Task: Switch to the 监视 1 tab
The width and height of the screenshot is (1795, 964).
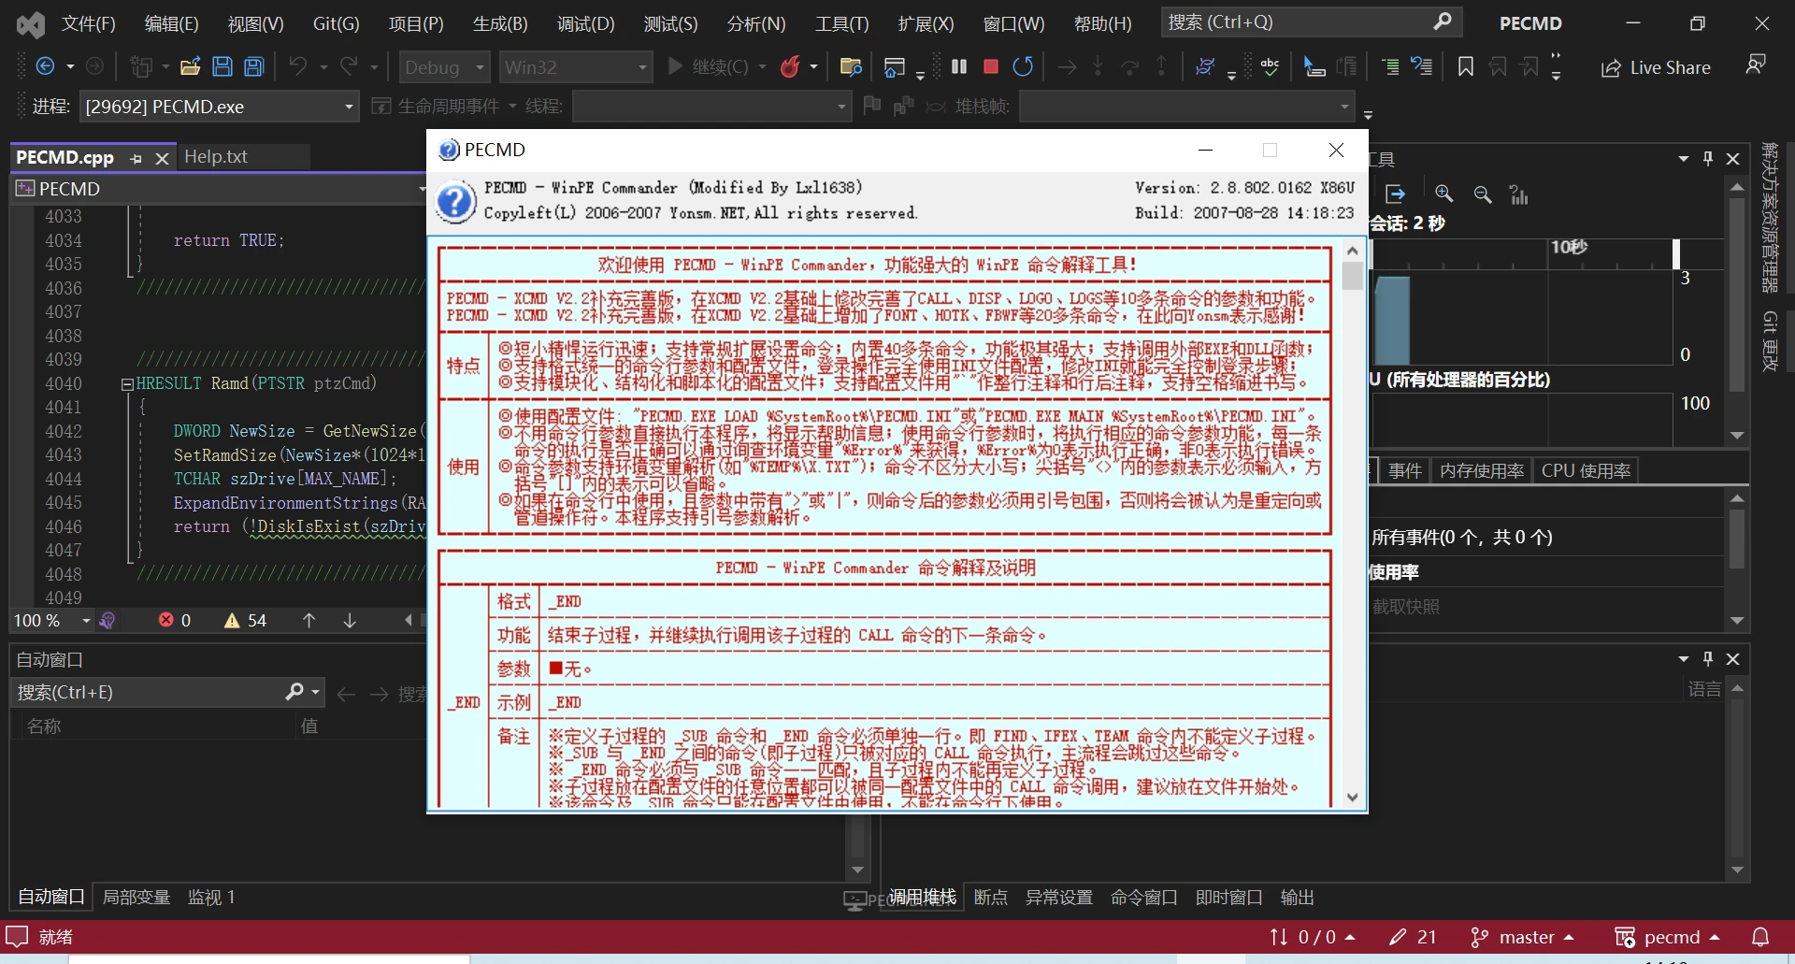Action: [211, 897]
